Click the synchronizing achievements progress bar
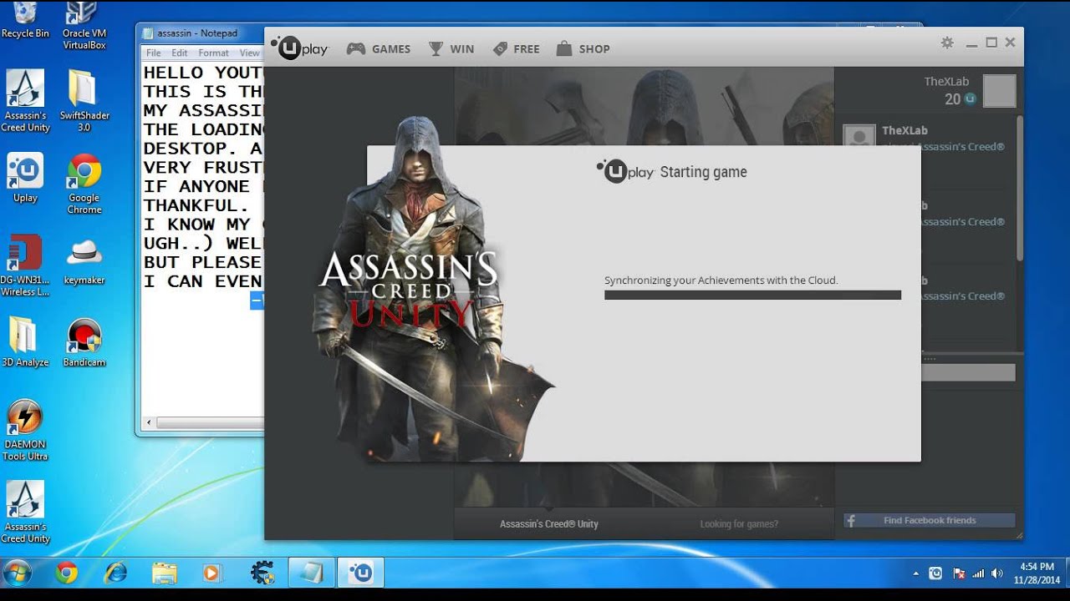1070x601 pixels. (x=752, y=295)
